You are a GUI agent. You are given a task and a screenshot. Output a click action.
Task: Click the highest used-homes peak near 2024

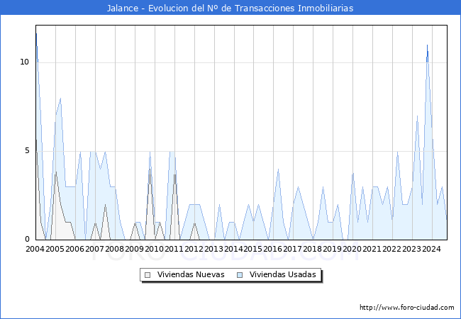[x=427, y=45]
